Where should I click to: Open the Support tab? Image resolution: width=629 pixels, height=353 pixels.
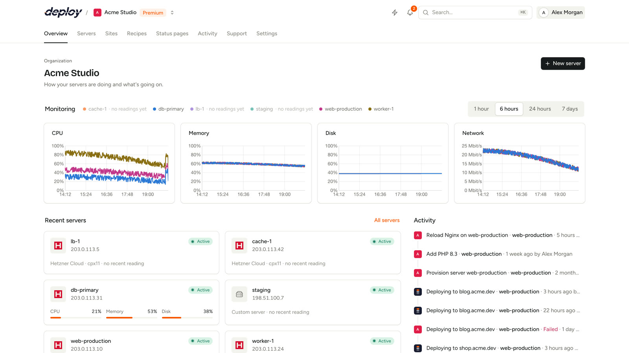(x=237, y=34)
